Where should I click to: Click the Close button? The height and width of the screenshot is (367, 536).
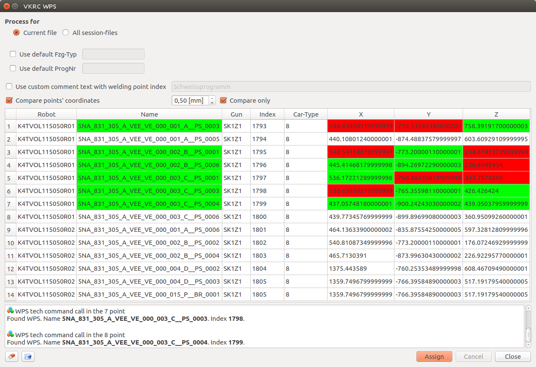(513, 357)
